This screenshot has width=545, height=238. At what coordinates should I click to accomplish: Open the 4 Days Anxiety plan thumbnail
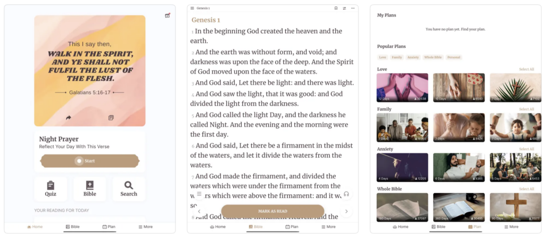click(402, 168)
